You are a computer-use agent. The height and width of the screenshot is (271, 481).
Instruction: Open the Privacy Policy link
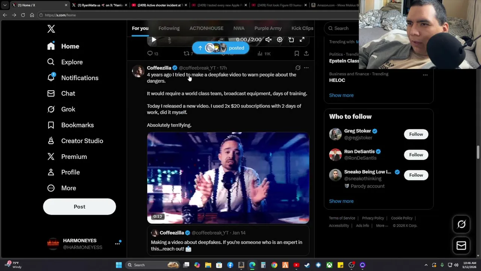(373, 218)
